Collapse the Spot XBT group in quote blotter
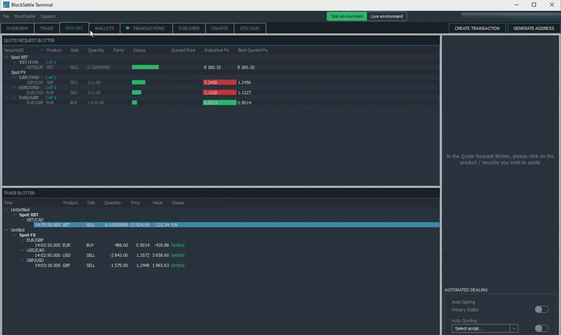The image size is (561, 335). coord(7,57)
